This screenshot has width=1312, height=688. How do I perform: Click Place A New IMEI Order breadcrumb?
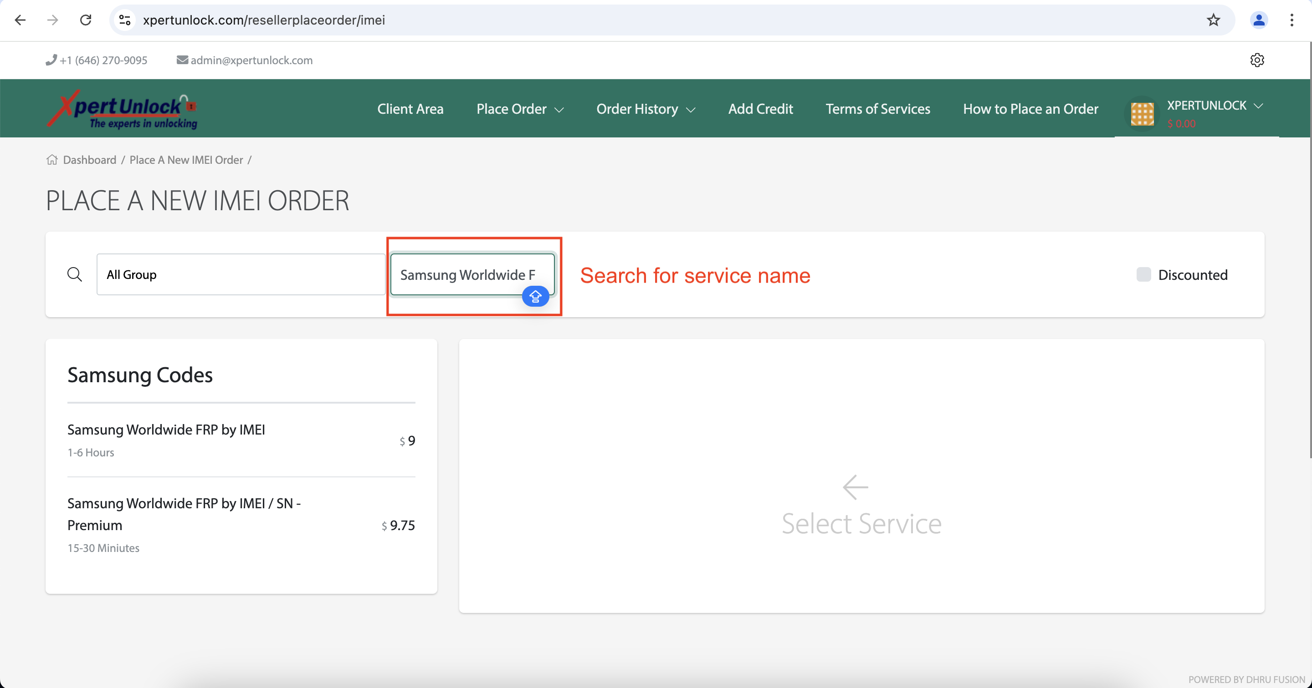pyautogui.click(x=186, y=160)
